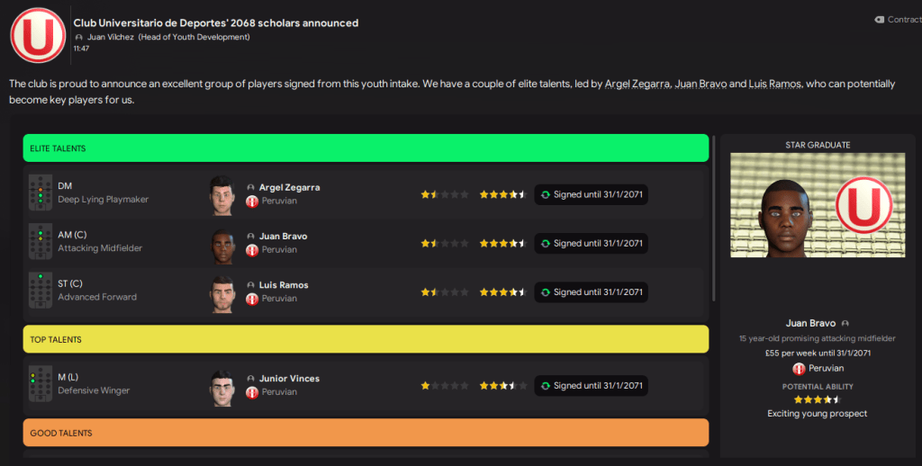Click Signed until button for Junior Vinces
922x466 pixels.
(592, 385)
